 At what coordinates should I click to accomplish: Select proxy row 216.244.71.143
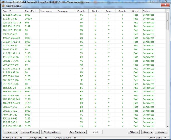(x=84, y=42)
